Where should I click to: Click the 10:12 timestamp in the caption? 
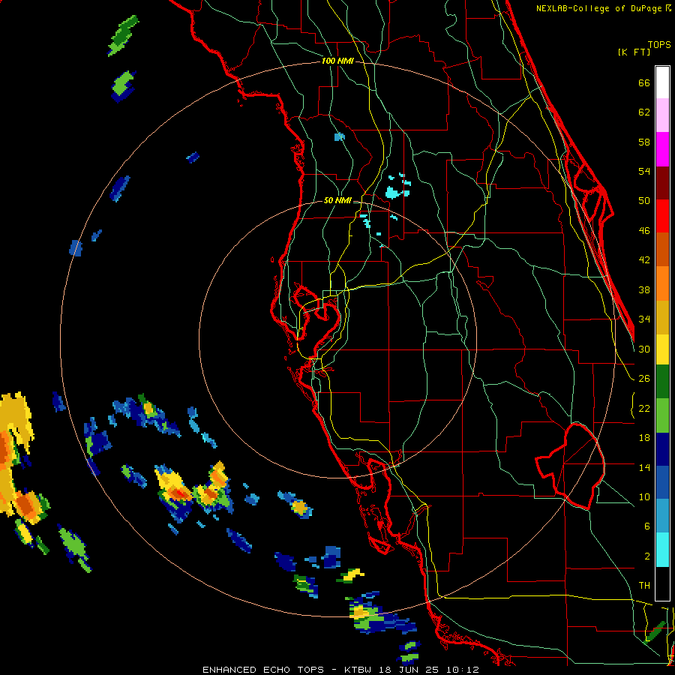coord(463,670)
